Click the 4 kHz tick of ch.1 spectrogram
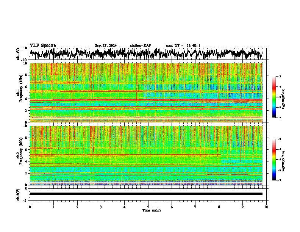Screen dimensions: 300x232 pos(27,99)
